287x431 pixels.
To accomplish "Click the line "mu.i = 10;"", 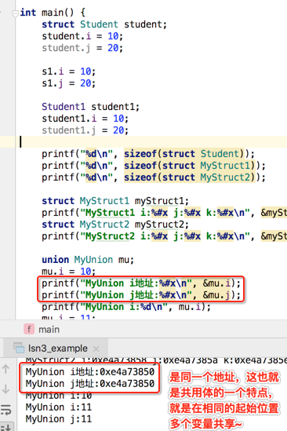I will tap(69, 272).
